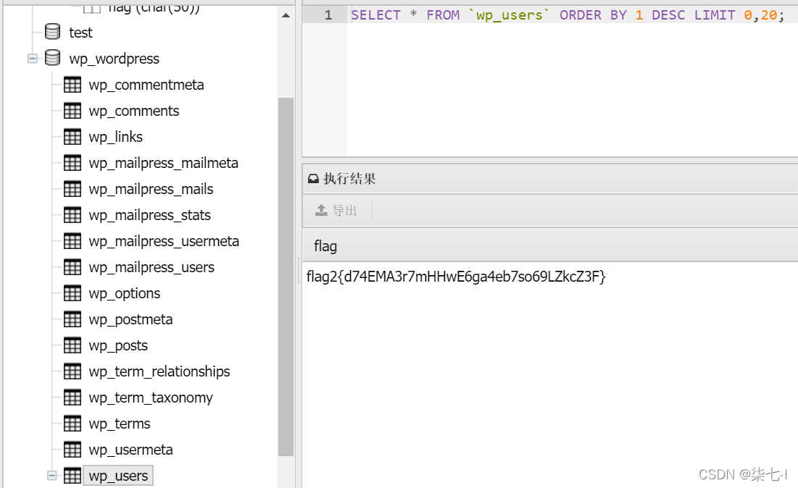Select the highlighted wp_users table
The width and height of the screenshot is (798, 488).
(x=118, y=476)
